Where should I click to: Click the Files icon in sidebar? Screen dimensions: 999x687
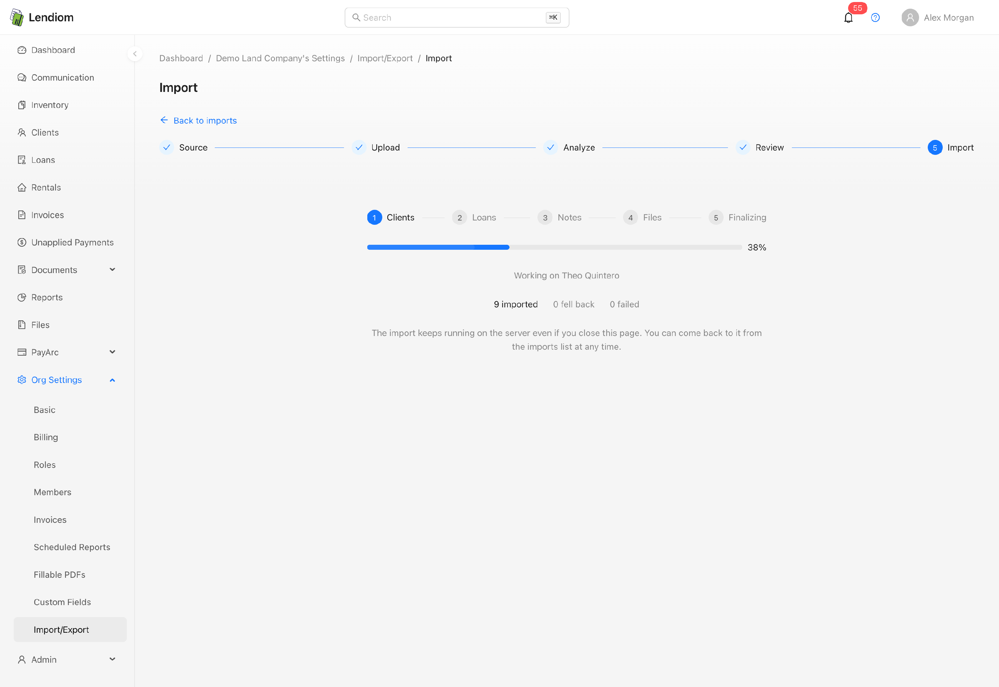tap(22, 325)
